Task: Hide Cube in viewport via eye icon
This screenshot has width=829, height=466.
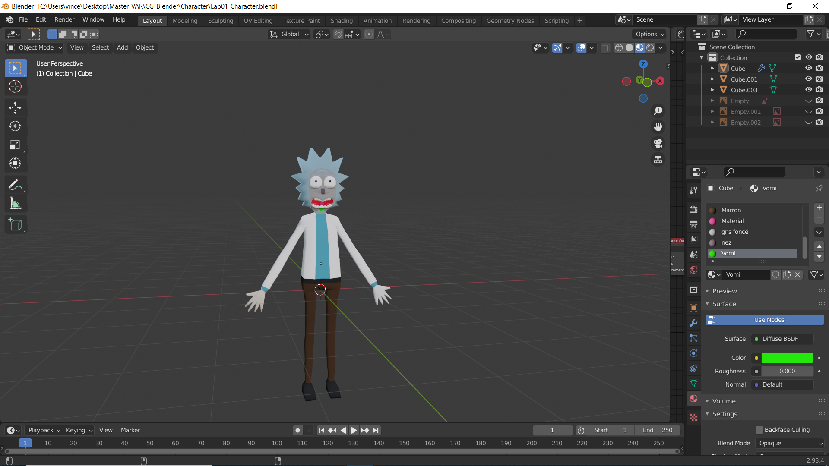Action: point(808,68)
